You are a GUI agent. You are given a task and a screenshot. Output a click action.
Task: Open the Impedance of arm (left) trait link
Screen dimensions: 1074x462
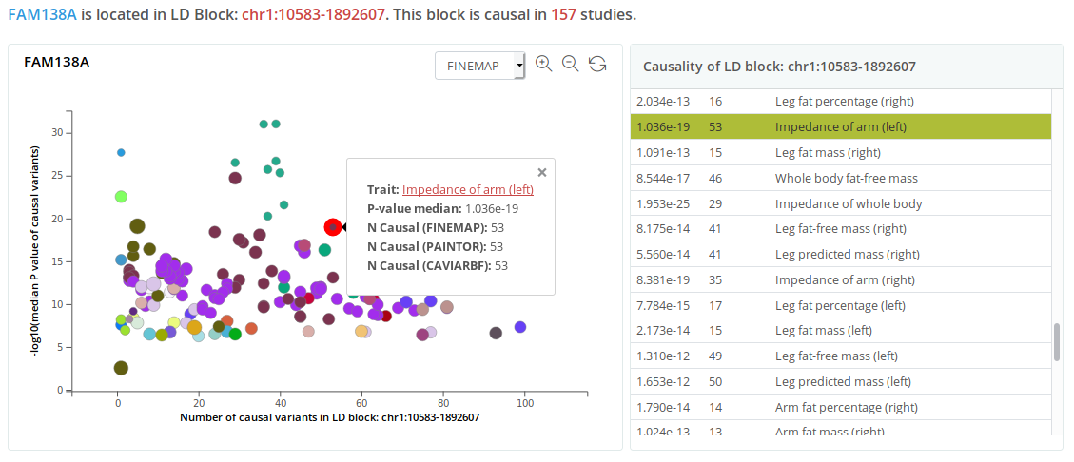468,190
